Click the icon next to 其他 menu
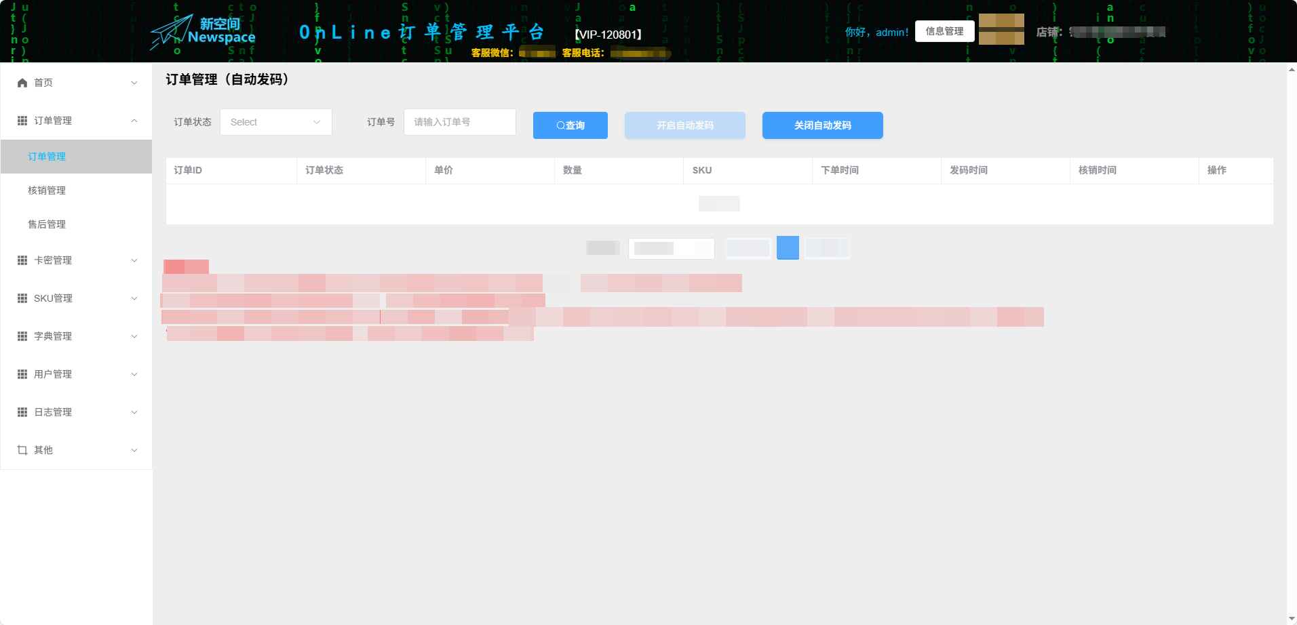The width and height of the screenshot is (1297, 625). point(21,449)
